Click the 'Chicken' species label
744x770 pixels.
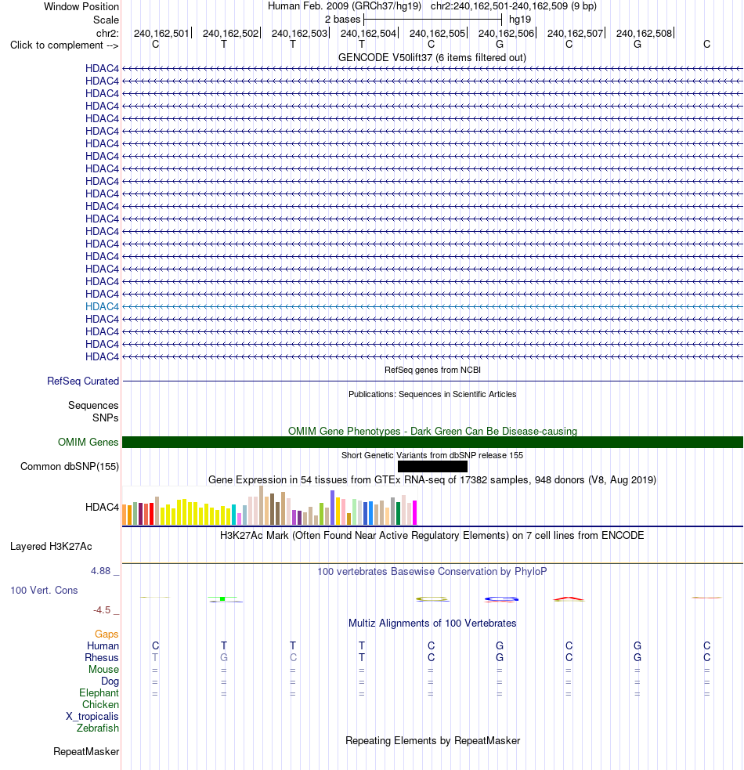point(101,705)
